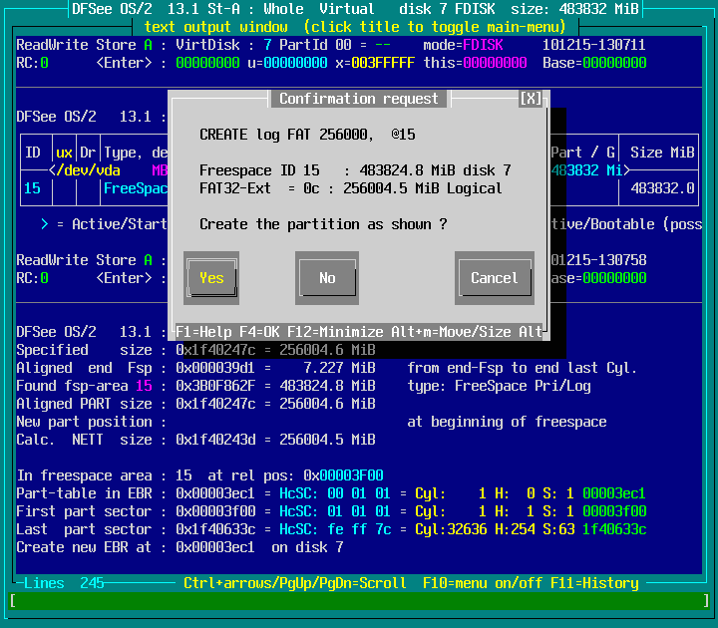Click the Size MiB column header
Viewport: 718px width, 628px height.
[x=662, y=153]
